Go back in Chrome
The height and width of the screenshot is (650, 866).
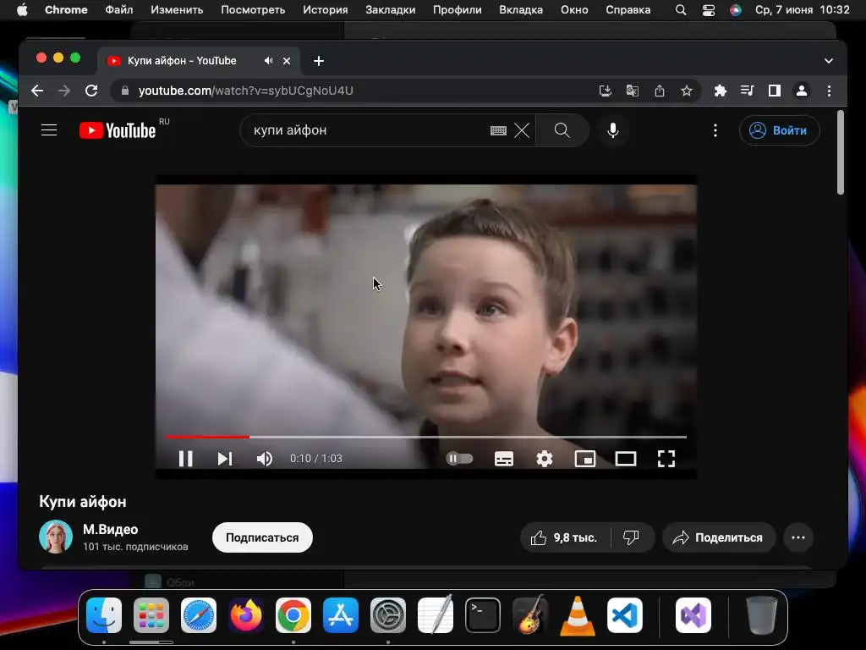coord(37,91)
